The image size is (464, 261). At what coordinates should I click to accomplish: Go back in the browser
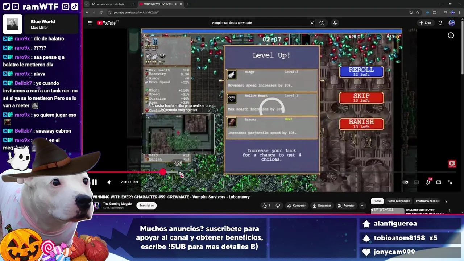[87, 12]
